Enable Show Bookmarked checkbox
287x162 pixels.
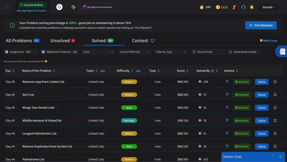pyautogui.click(x=230, y=52)
